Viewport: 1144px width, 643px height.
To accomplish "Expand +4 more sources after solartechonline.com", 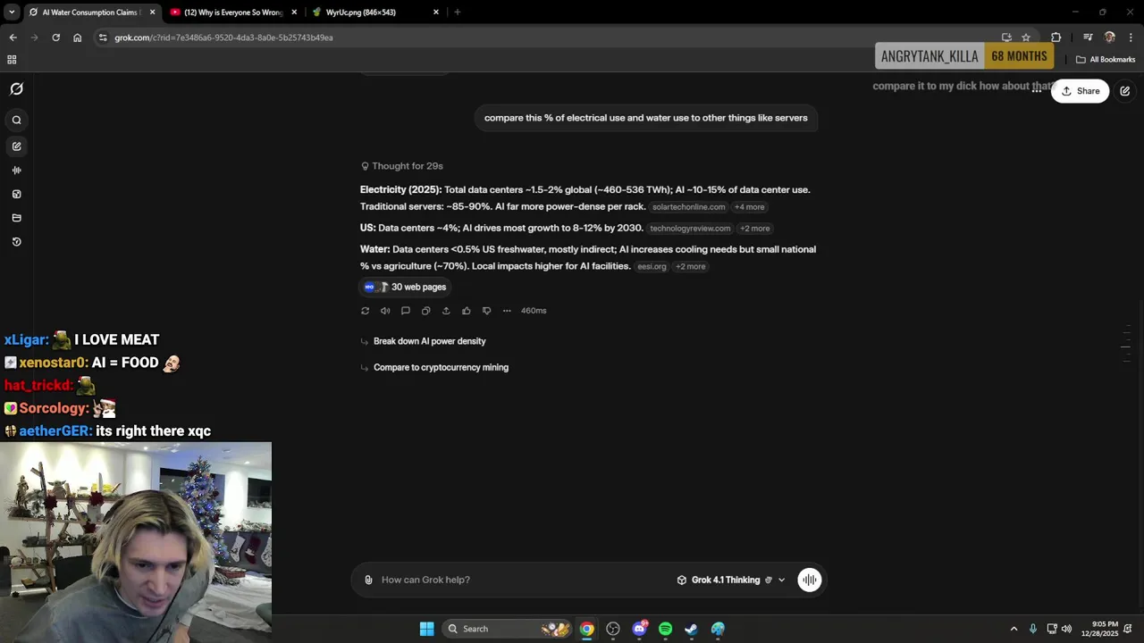I will 749,207.
